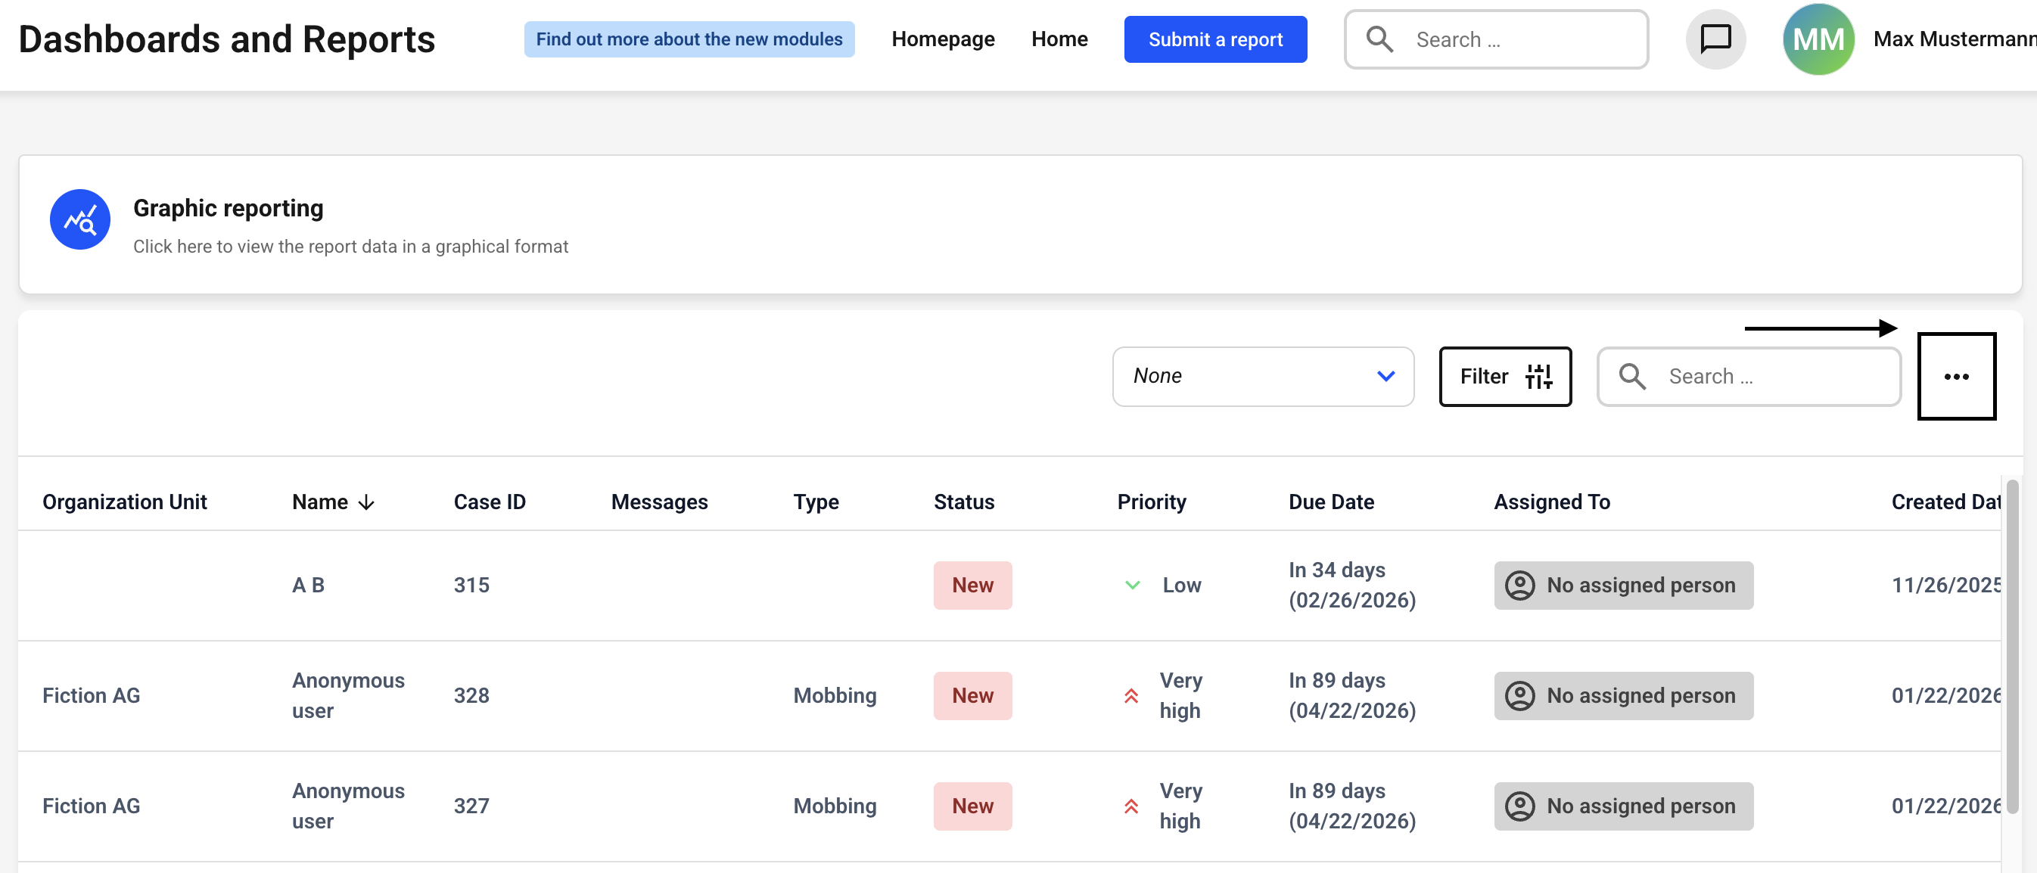Click Find out more about new modules
This screenshot has width=2037, height=873.
click(x=689, y=39)
